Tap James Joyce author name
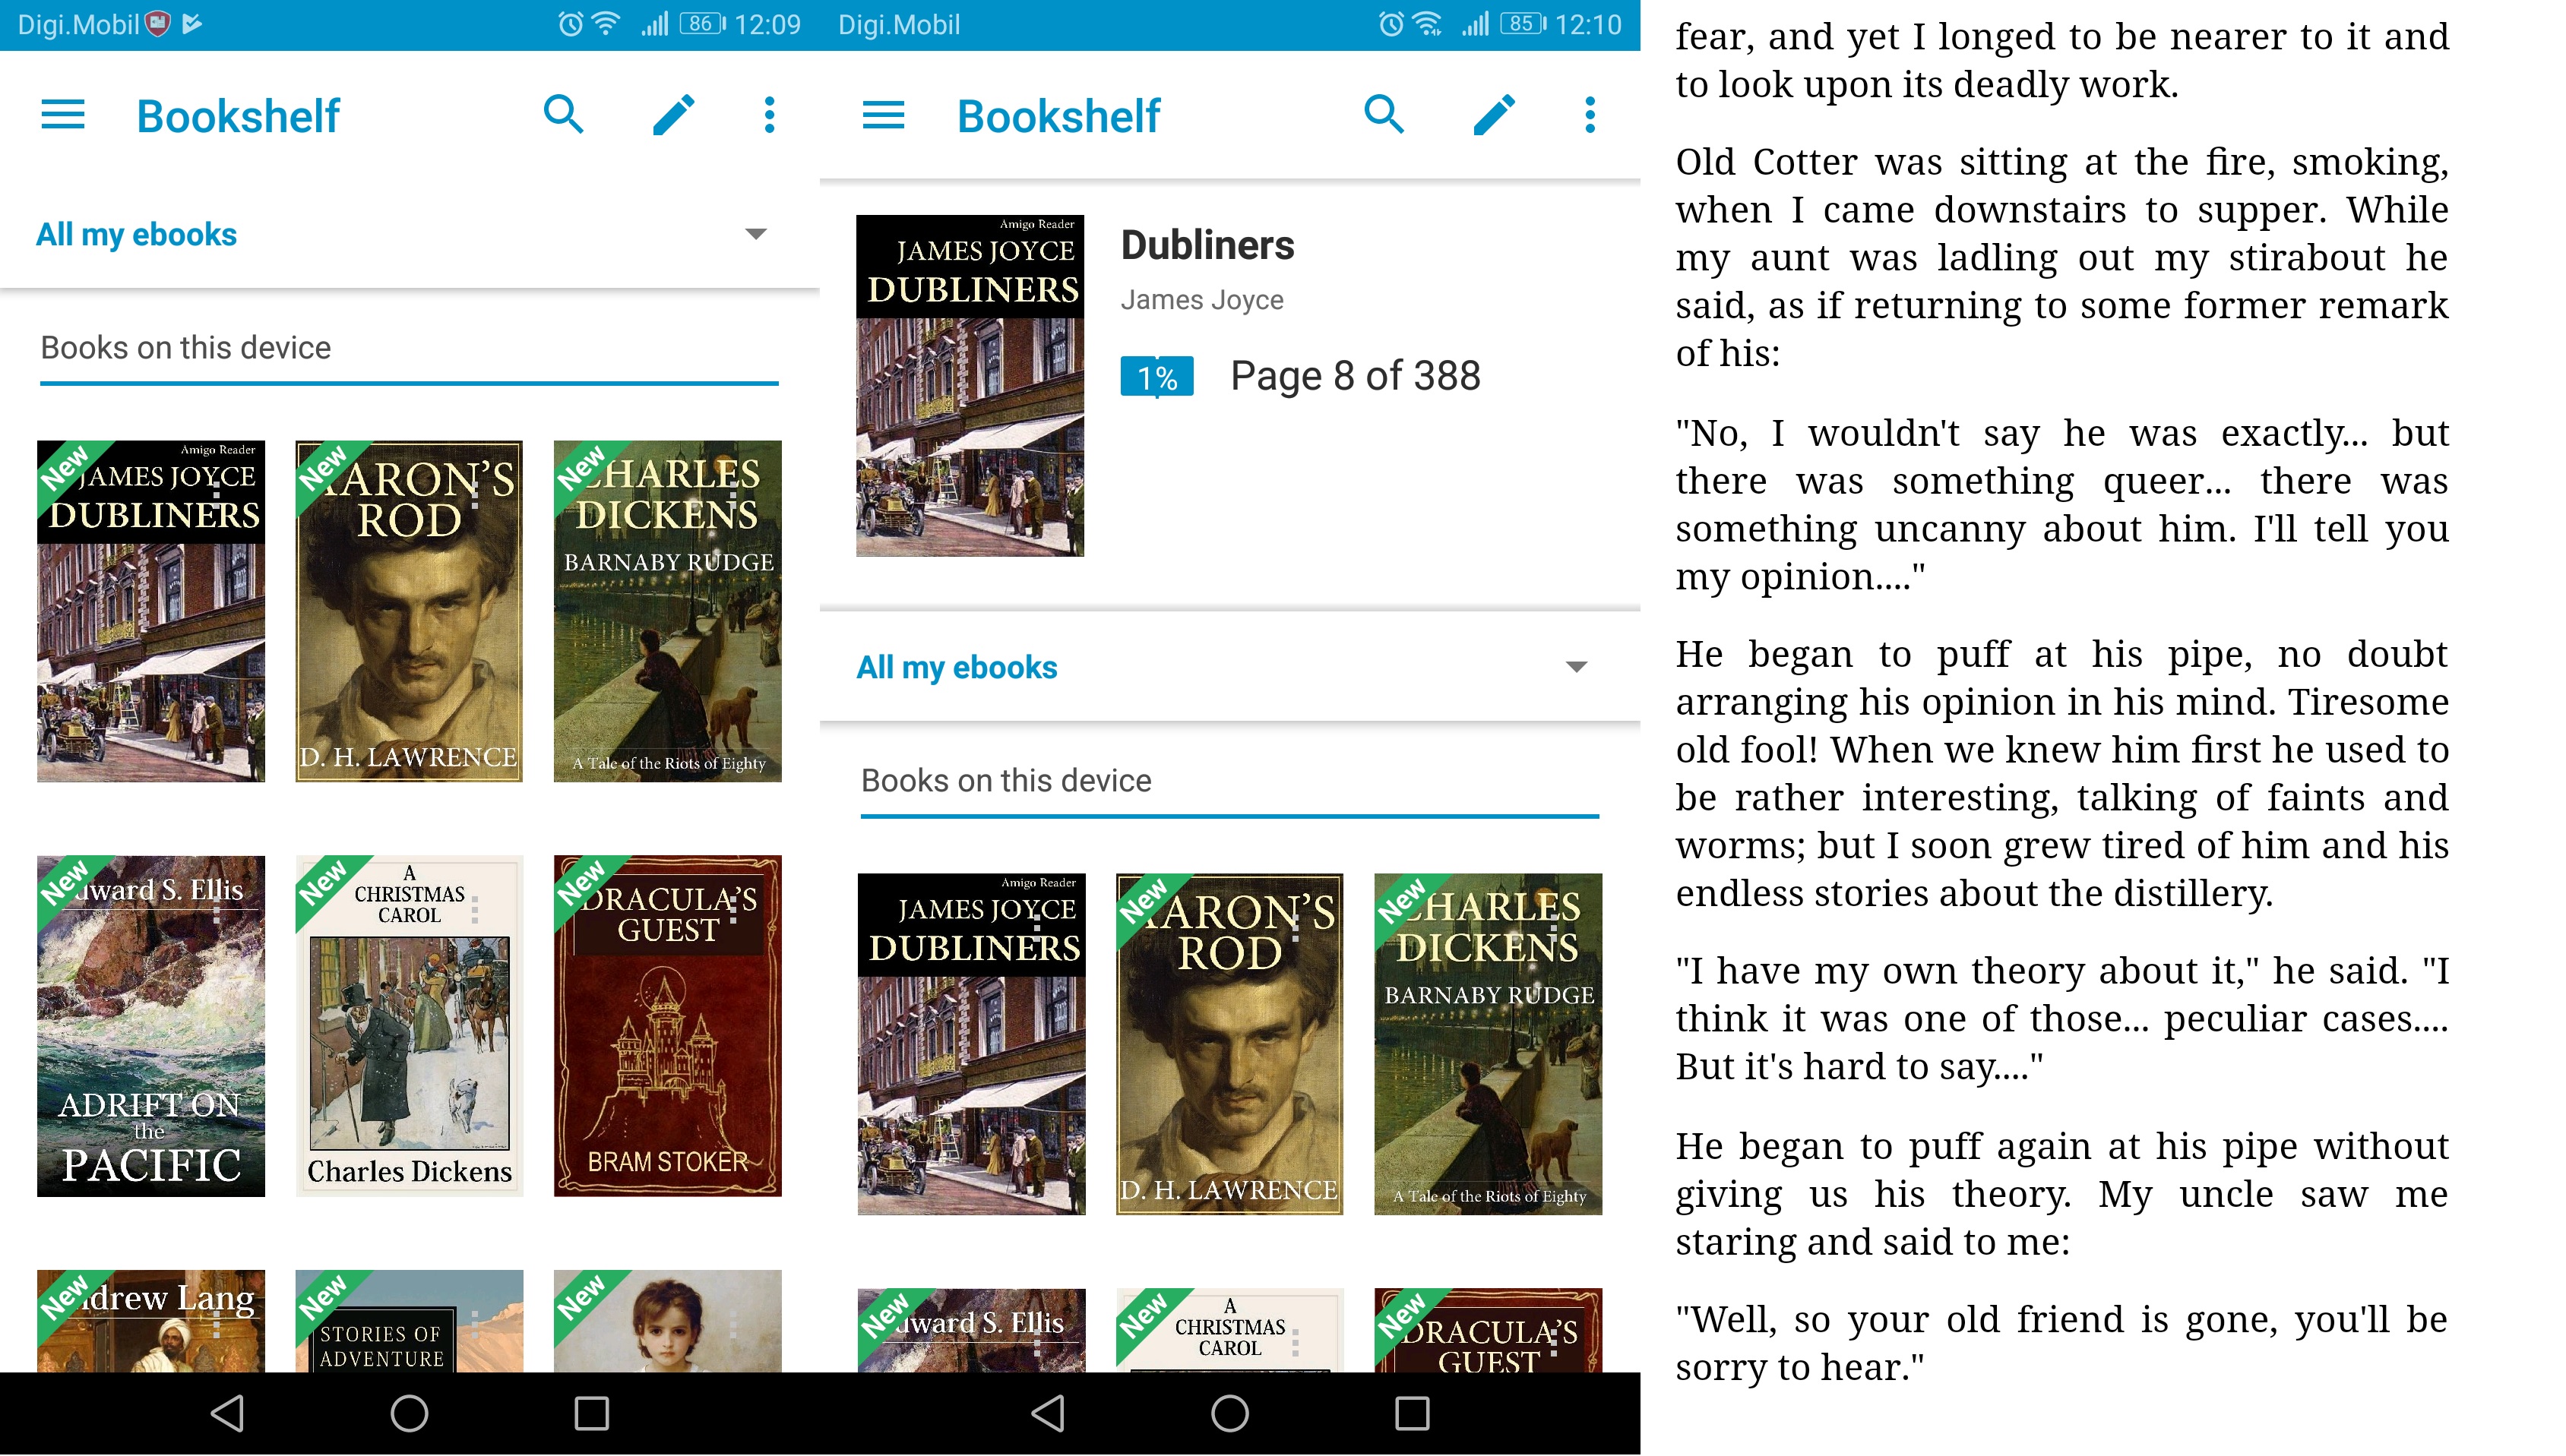This screenshot has width=2566, height=1456. [x=1201, y=300]
